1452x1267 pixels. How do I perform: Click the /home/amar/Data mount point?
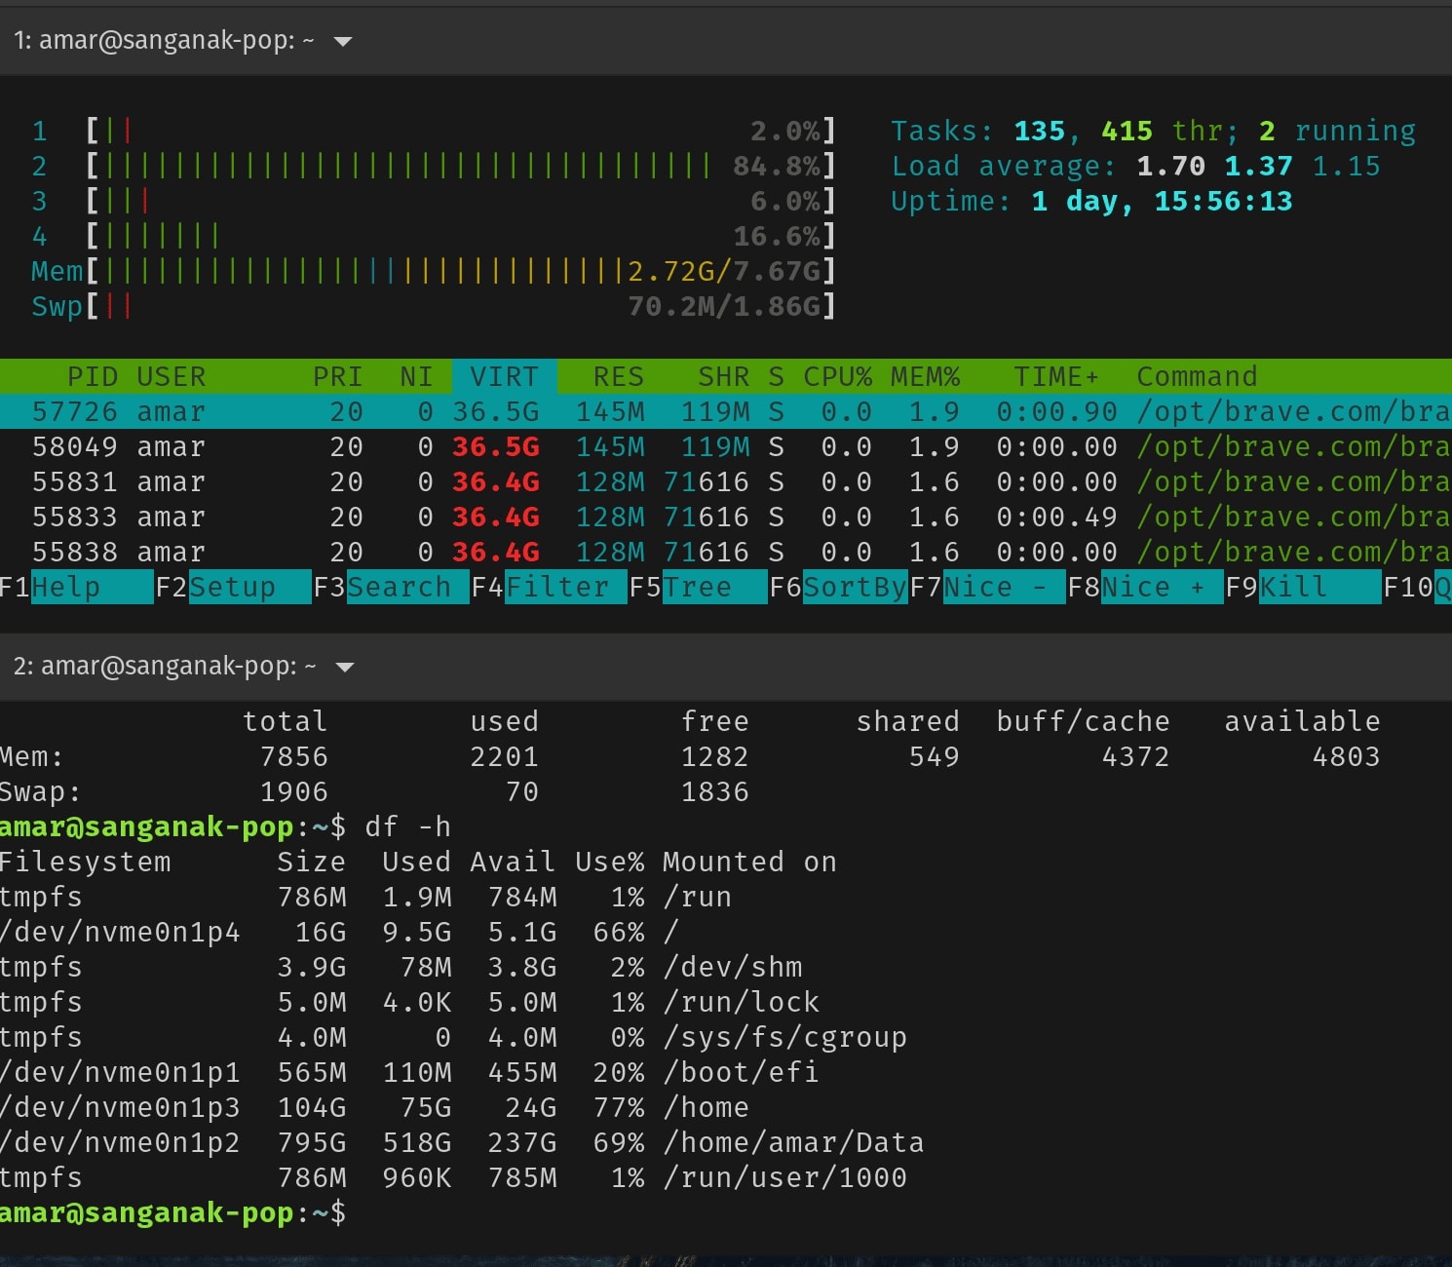click(x=793, y=1142)
